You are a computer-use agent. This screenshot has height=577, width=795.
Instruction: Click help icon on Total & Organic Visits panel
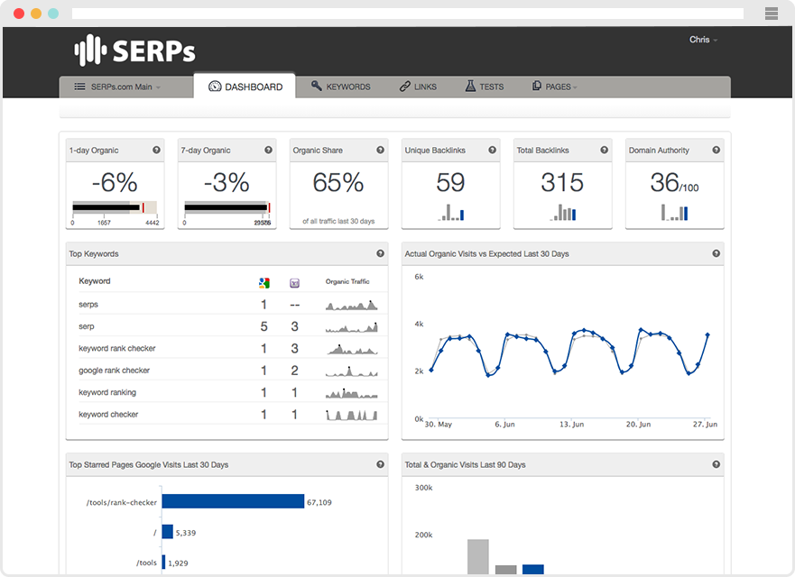pyautogui.click(x=716, y=464)
